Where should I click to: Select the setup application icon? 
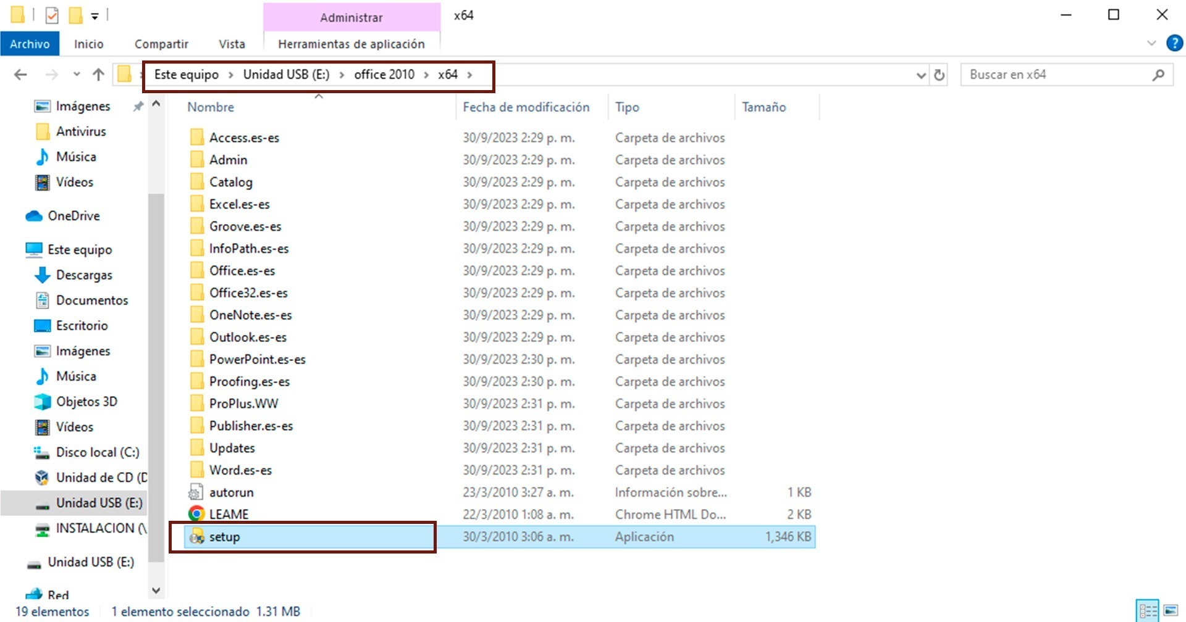(196, 537)
